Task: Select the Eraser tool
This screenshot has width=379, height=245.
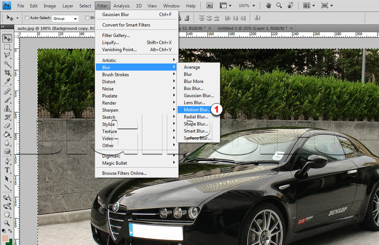Action: pyautogui.click(x=7, y=125)
